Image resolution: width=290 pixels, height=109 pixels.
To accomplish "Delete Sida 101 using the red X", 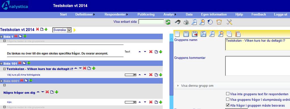I will pos(20,63).
